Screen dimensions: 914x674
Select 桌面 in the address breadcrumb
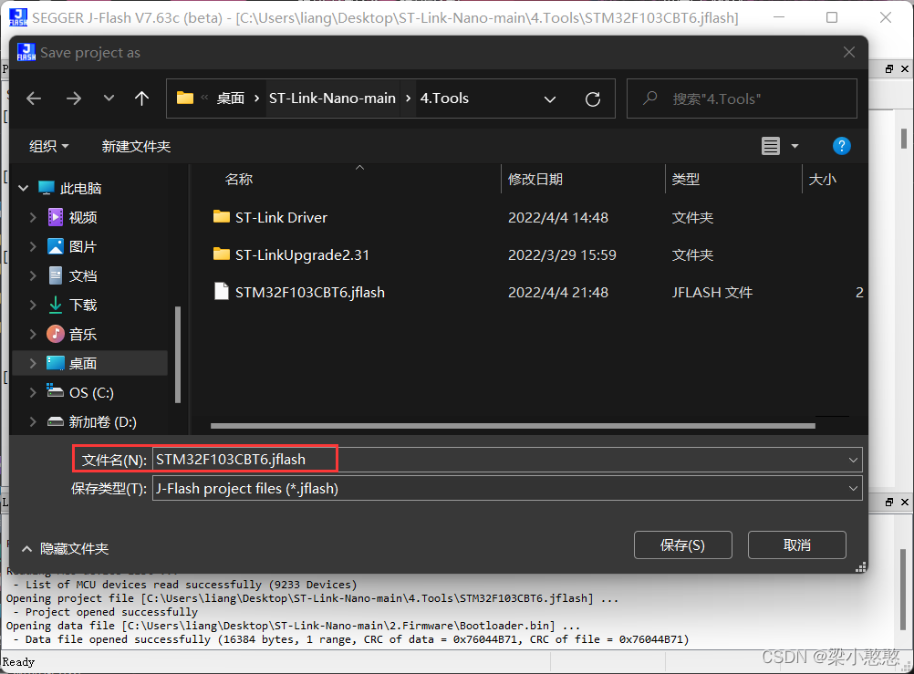230,99
